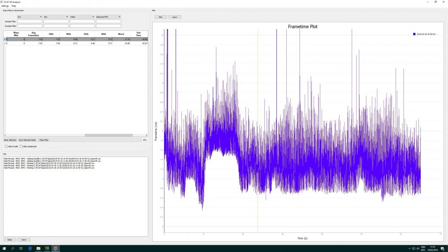This screenshot has height=252, width=448.
Task: Click the taskbar search icon
Action: pos(13,248)
